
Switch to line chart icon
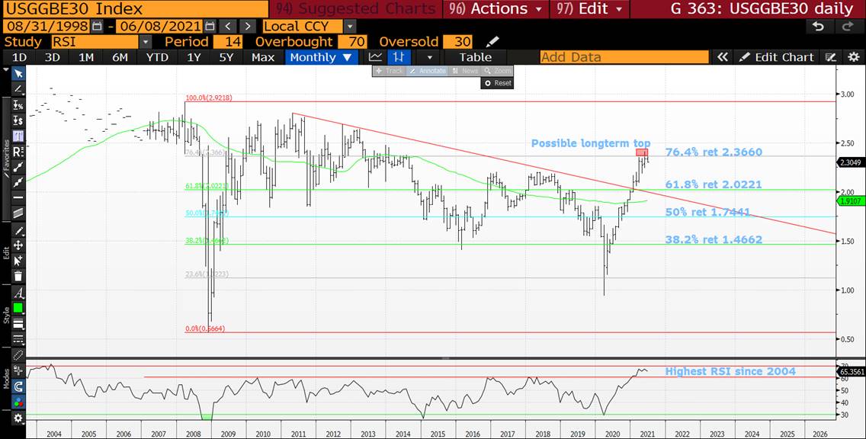pyautogui.click(x=375, y=57)
